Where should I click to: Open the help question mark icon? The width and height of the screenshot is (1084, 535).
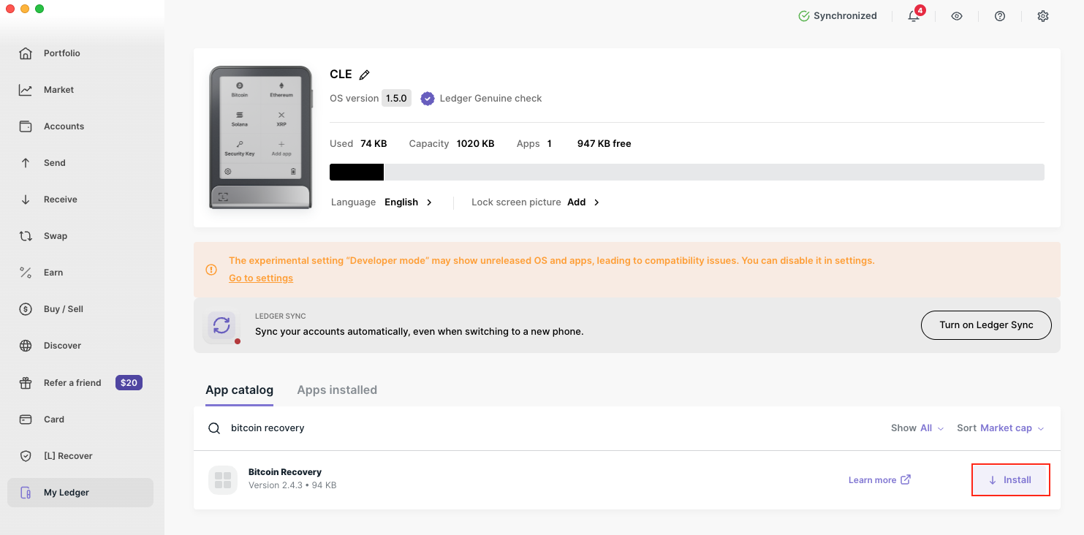pos(1000,16)
